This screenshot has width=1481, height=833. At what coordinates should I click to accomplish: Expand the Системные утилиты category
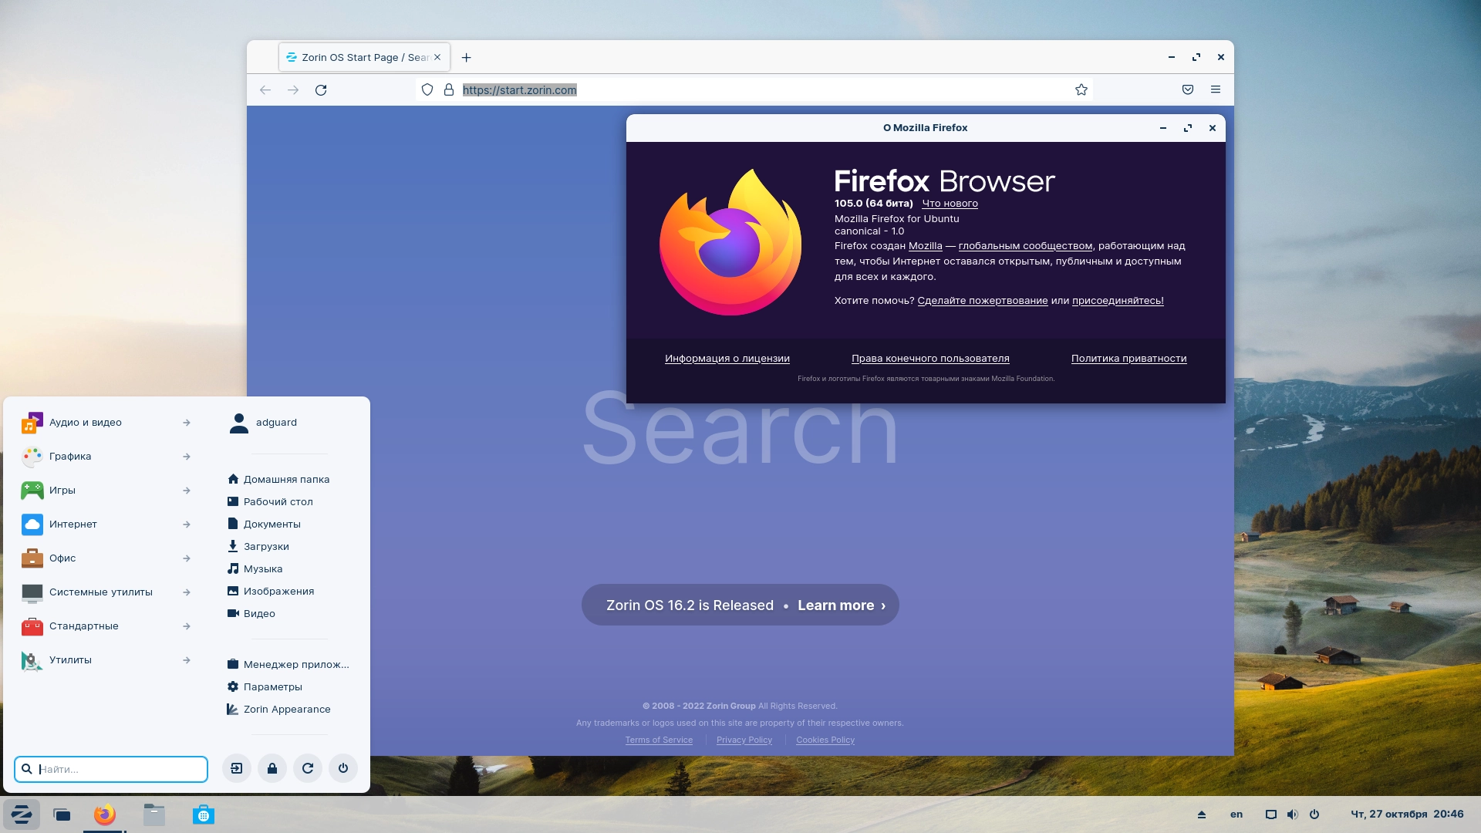[106, 592]
